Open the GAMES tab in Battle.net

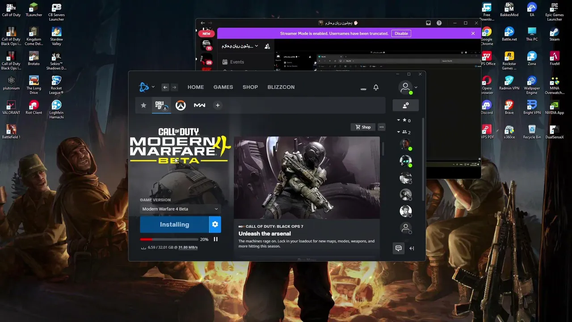click(x=223, y=87)
